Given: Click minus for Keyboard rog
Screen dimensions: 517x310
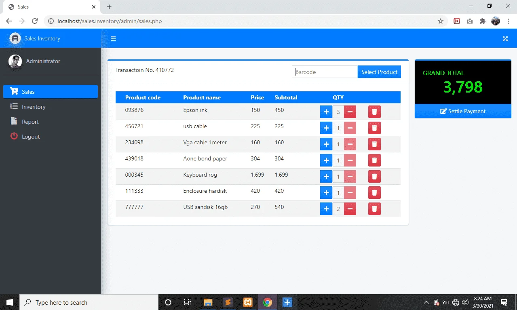Looking at the screenshot, I should pyautogui.click(x=350, y=177).
